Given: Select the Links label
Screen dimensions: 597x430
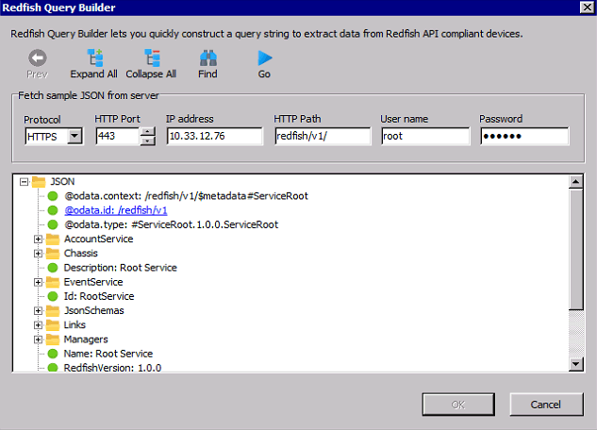Looking at the screenshot, I should pos(75,324).
